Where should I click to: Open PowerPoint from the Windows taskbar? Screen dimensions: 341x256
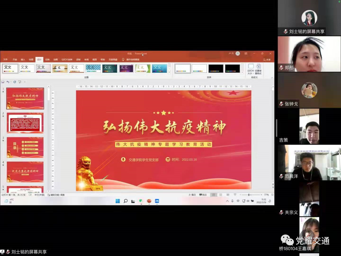tap(149, 201)
